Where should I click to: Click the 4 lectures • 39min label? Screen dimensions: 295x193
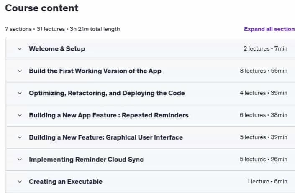click(264, 93)
